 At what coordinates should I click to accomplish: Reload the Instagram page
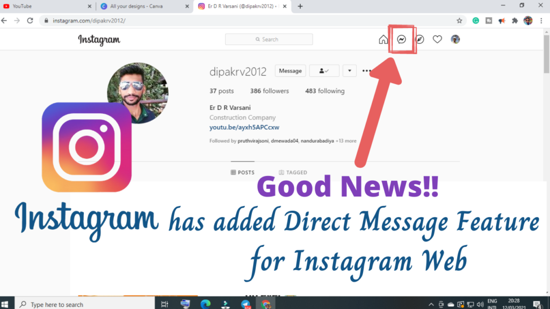(x=30, y=21)
